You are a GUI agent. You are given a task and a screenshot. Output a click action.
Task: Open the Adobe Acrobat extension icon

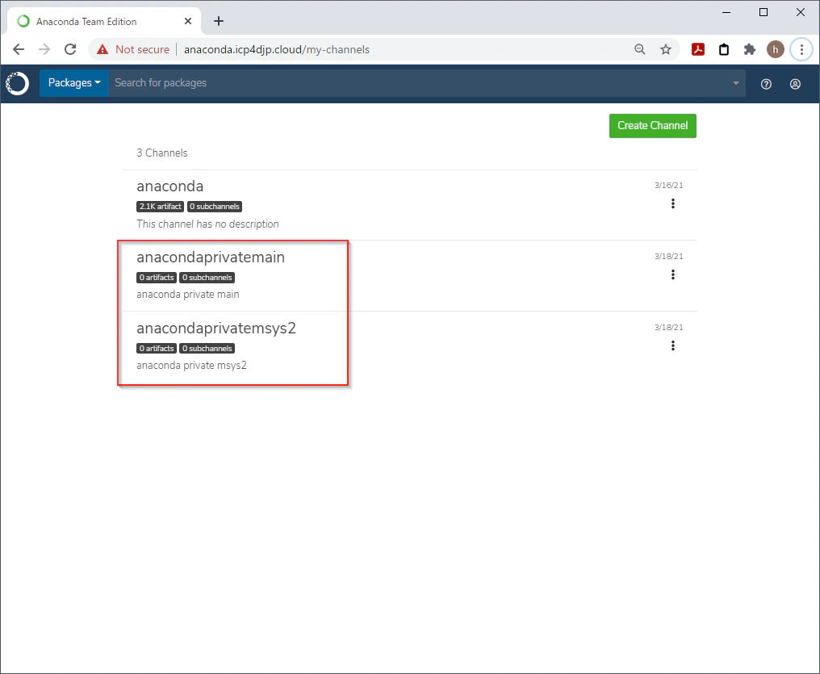[x=698, y=50]
